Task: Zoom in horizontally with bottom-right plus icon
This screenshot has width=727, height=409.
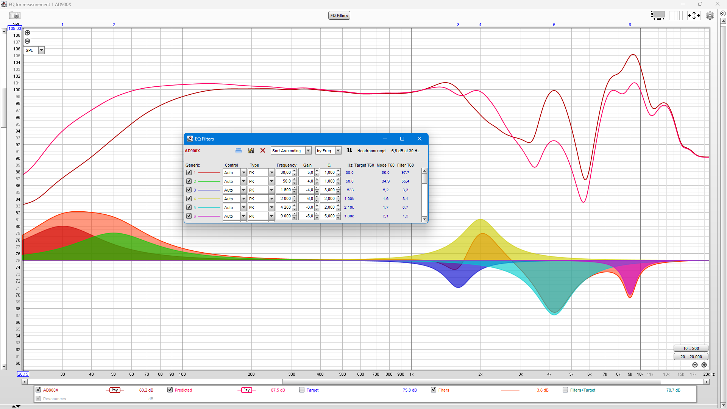Action: click(704, 365)
